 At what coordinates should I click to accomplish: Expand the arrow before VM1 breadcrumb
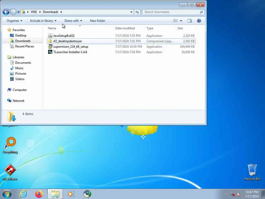[28, 12]
